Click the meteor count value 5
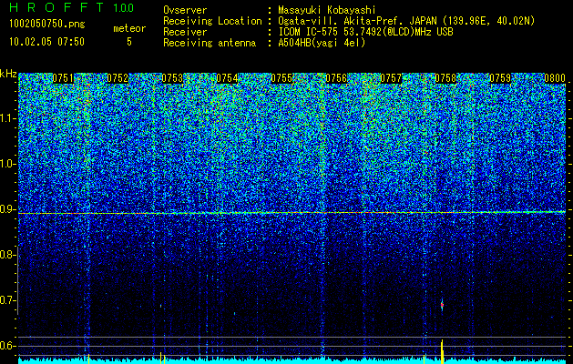The width and height of the screenshot is (573, 364). pos(129,42)
